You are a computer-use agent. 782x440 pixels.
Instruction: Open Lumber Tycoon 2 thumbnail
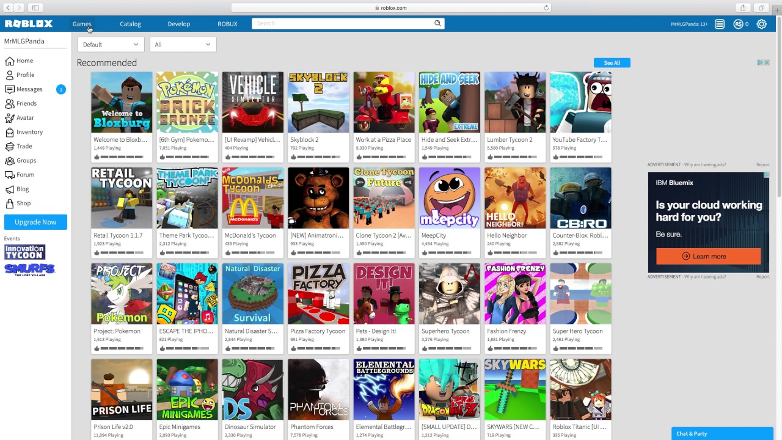[x=515, y=102]
